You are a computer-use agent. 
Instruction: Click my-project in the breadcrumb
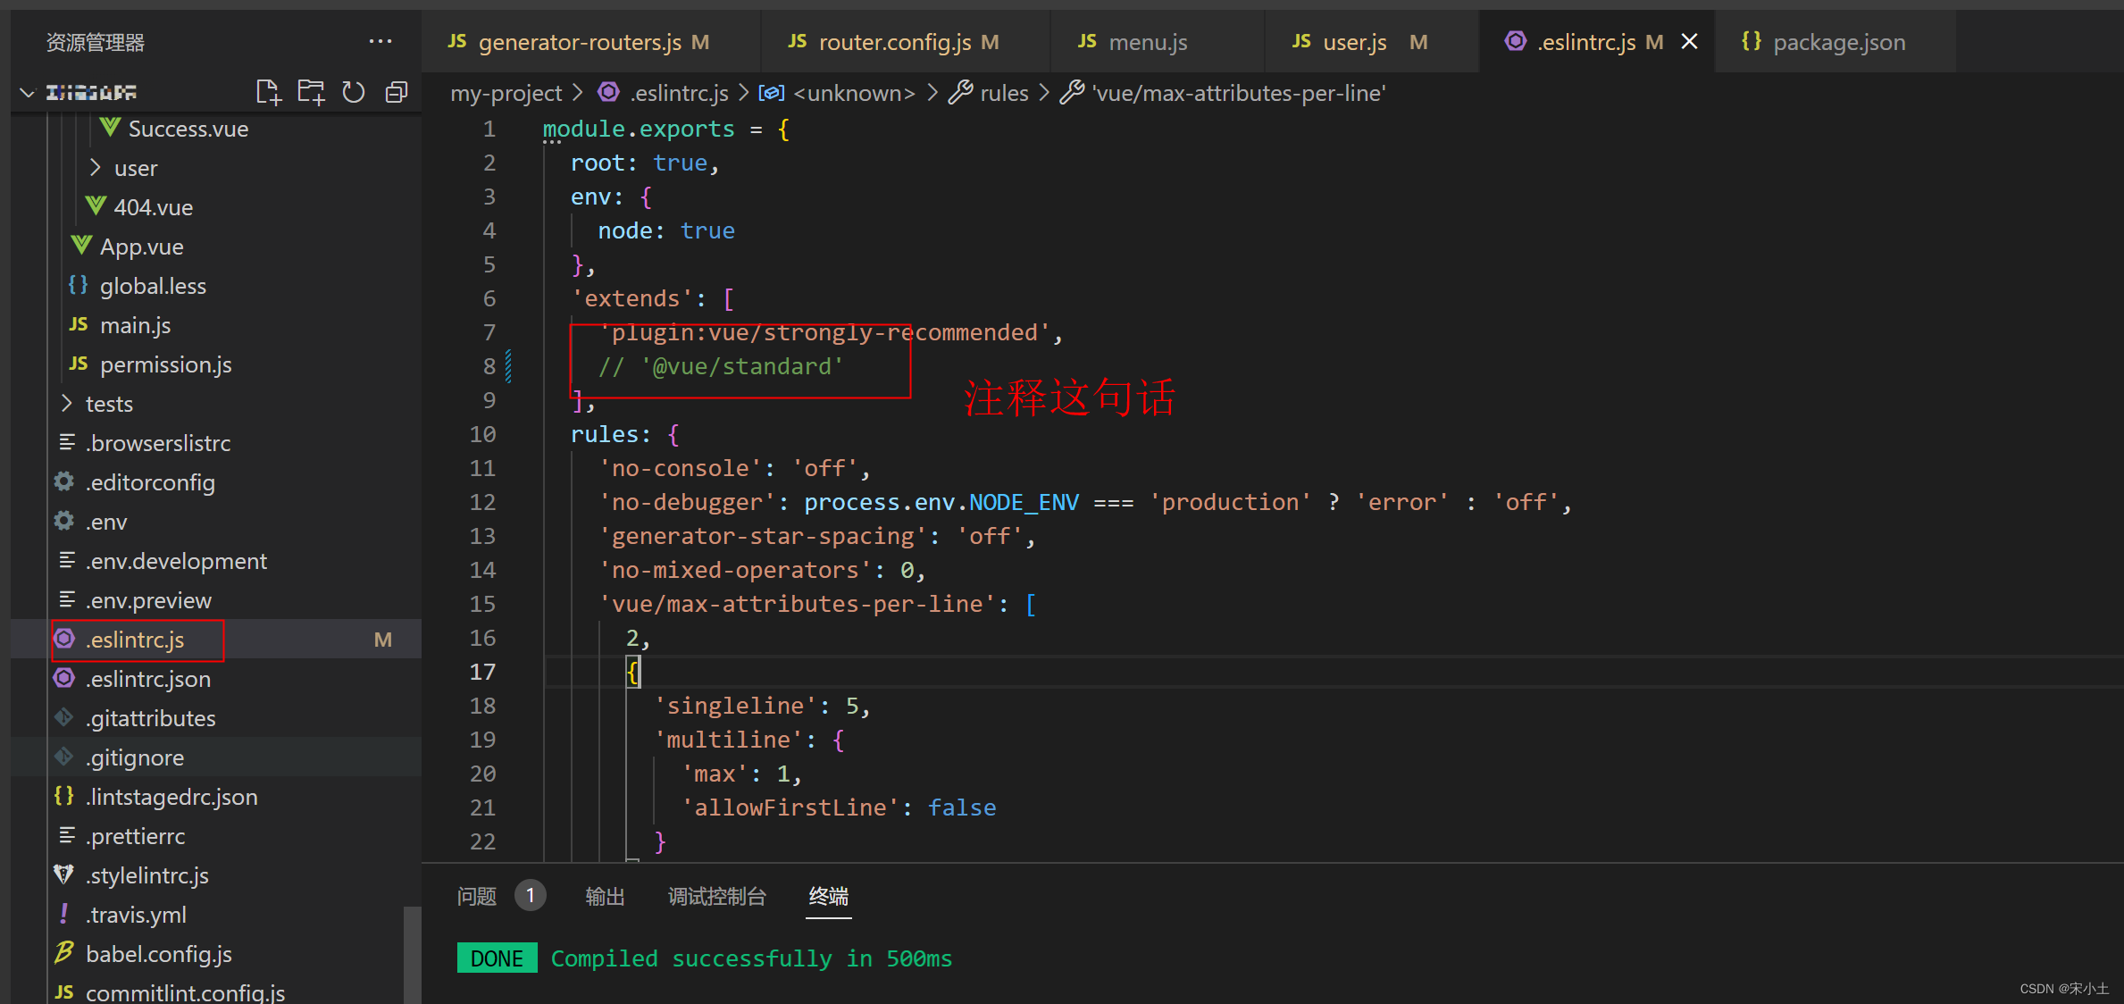[x=506, y=93]
